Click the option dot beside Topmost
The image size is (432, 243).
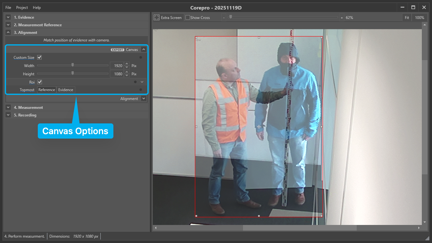[x=140, y=90]
